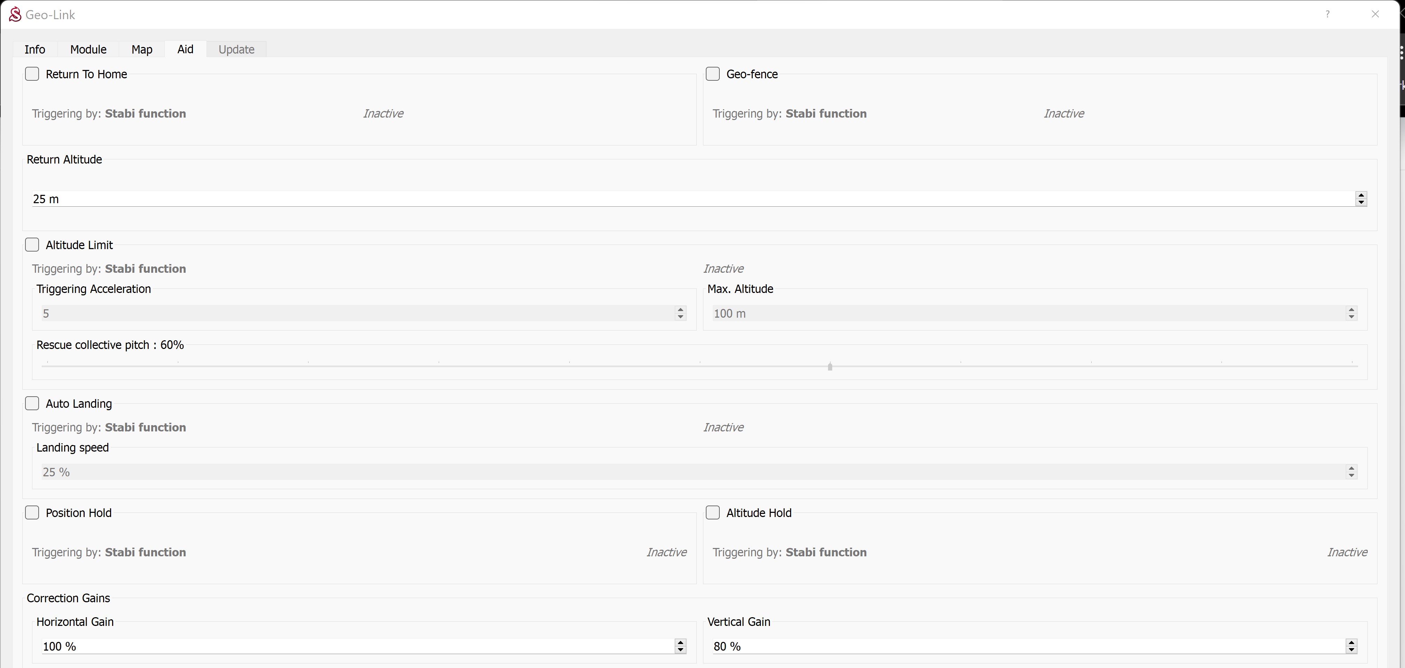Turn on Position Hold checkbox
Screen dimensions: 1405x668
pos(32,513)
